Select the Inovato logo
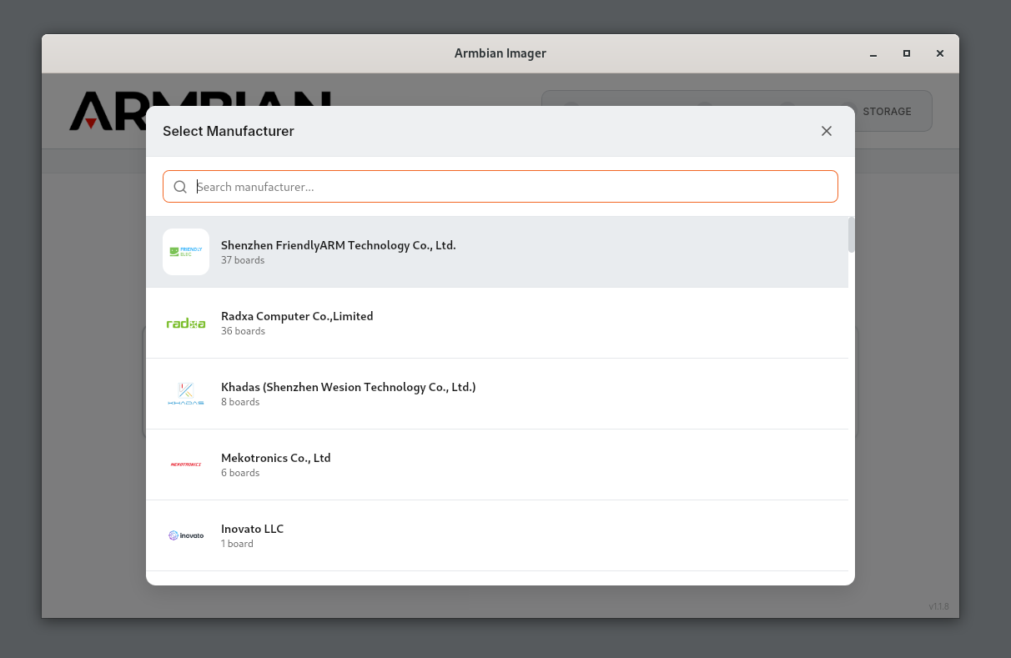Image resolution: width=1011 pixels, height=658 pixels. point(185,535)
